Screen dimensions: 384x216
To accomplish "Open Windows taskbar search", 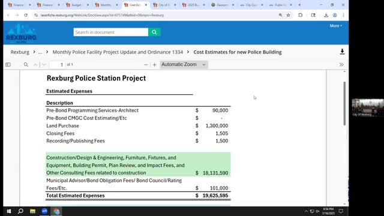I will pyautogui.click(x=20, y=211).
